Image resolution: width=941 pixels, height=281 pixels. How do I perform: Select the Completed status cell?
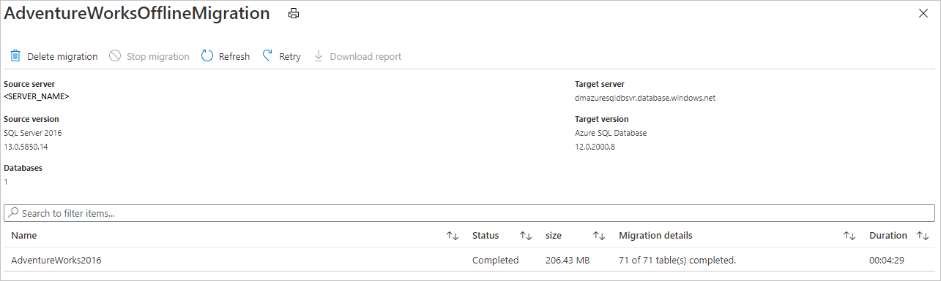[x=495, y=261]
